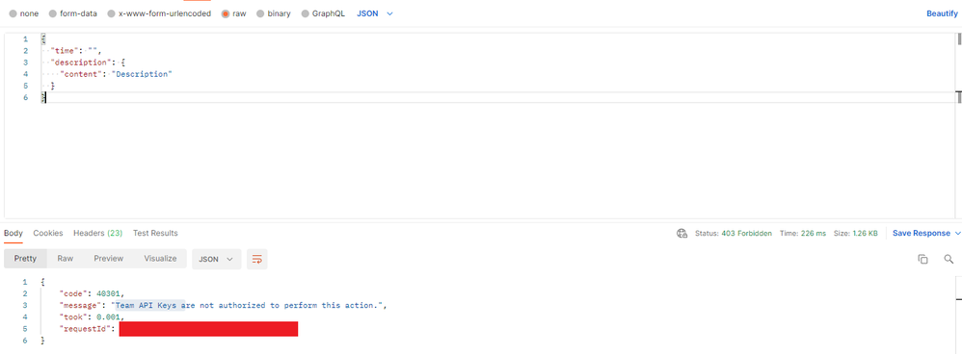Click the response code value 40301
The width and height of the screenshot is (962, 354).
[x=109, y=293]
